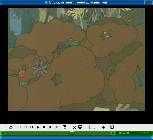Viewport: 153px width, 140px height.
Task: Click the right arrow on seek bar
Action: coord(113,133)
